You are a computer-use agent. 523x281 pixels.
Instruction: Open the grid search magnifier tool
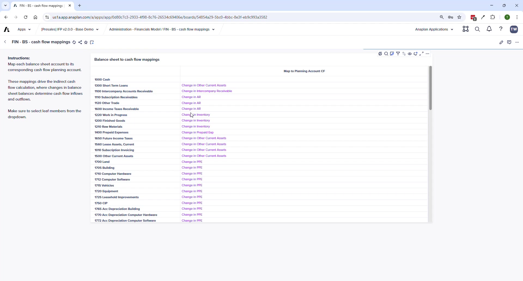[x=386, y=54]
